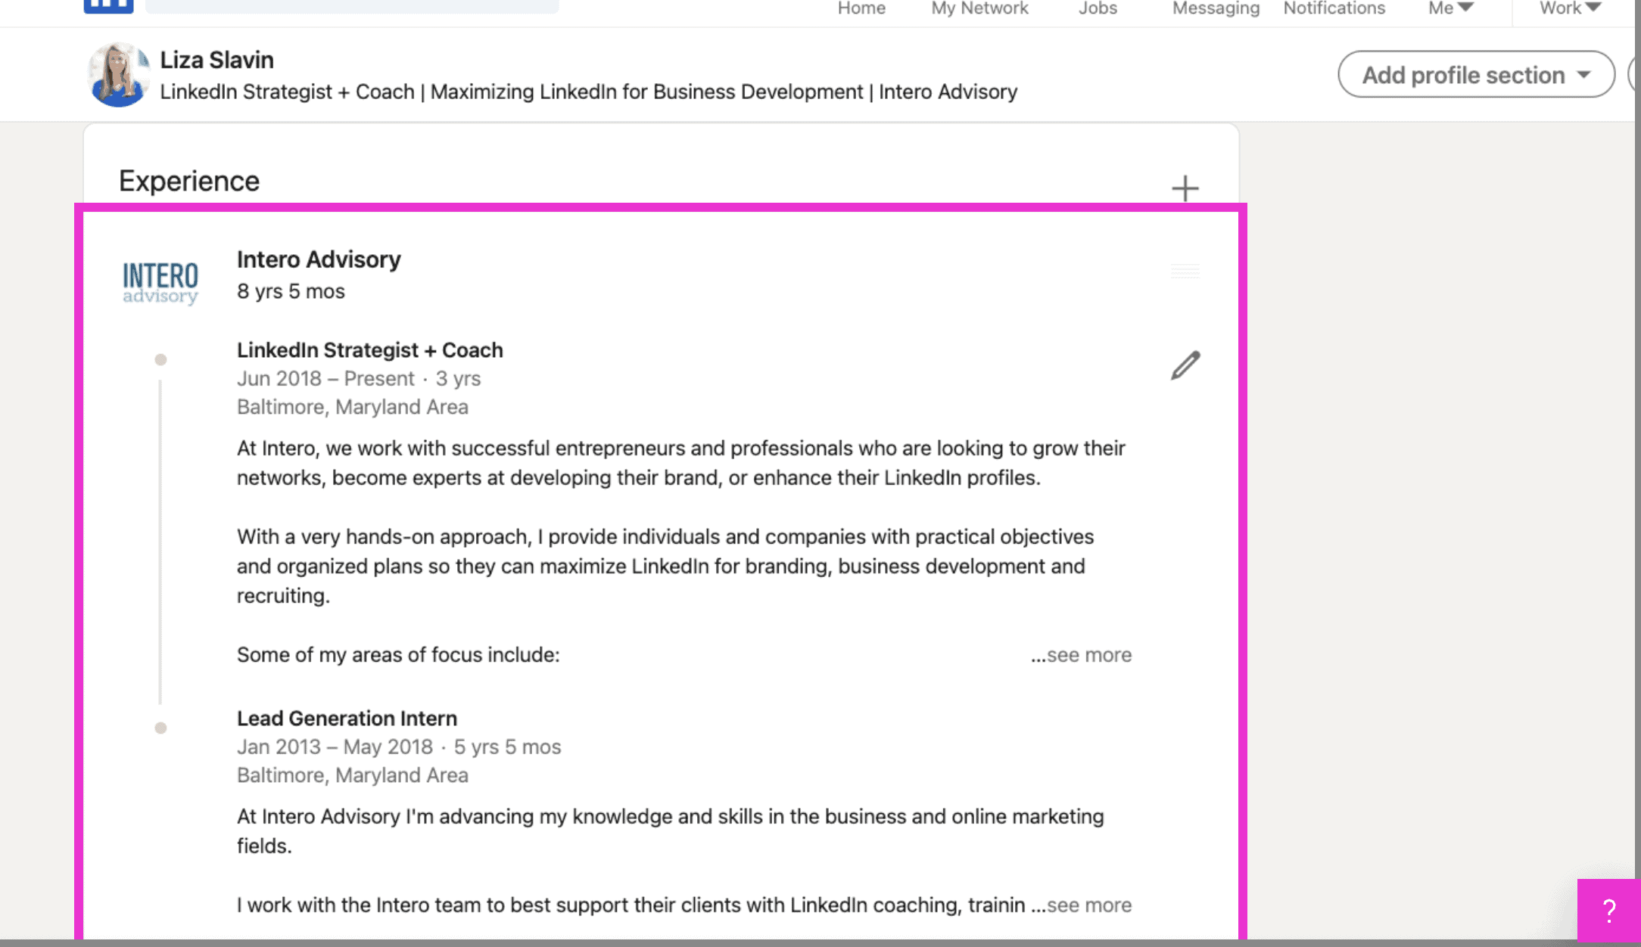Open My Network in navigation
This screenshot has height=947, width=1641.
pyautogui.click(x=979, y=8)
